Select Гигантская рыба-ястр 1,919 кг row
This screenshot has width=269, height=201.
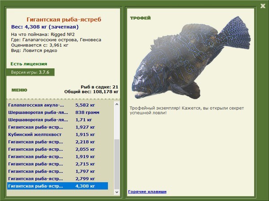coord(57,157)
